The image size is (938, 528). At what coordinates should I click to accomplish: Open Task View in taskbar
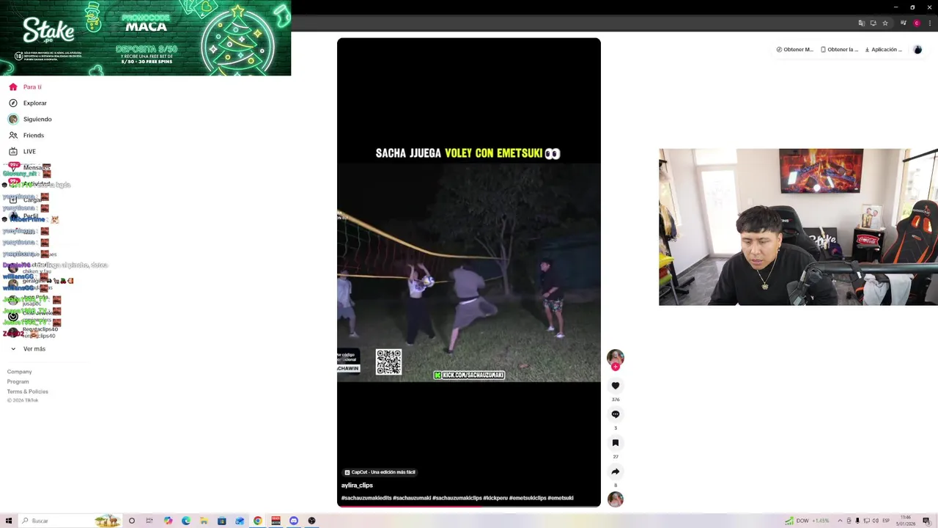(x=149, y=521)
